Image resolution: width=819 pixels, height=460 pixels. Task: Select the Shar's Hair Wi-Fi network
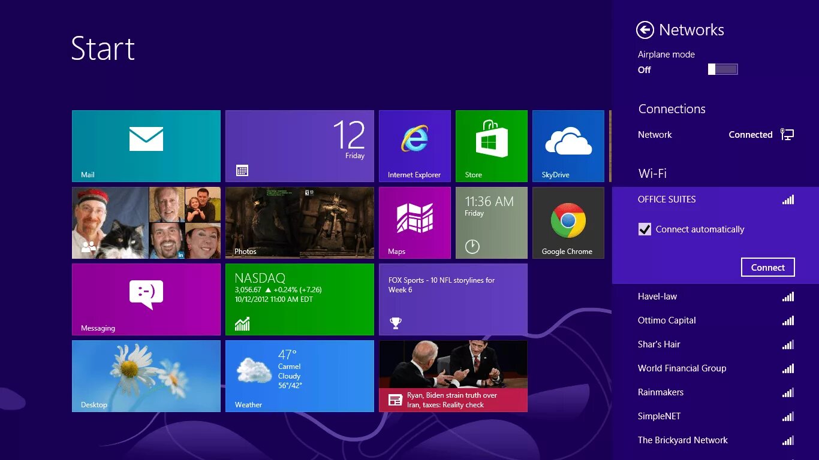point(716,344)
